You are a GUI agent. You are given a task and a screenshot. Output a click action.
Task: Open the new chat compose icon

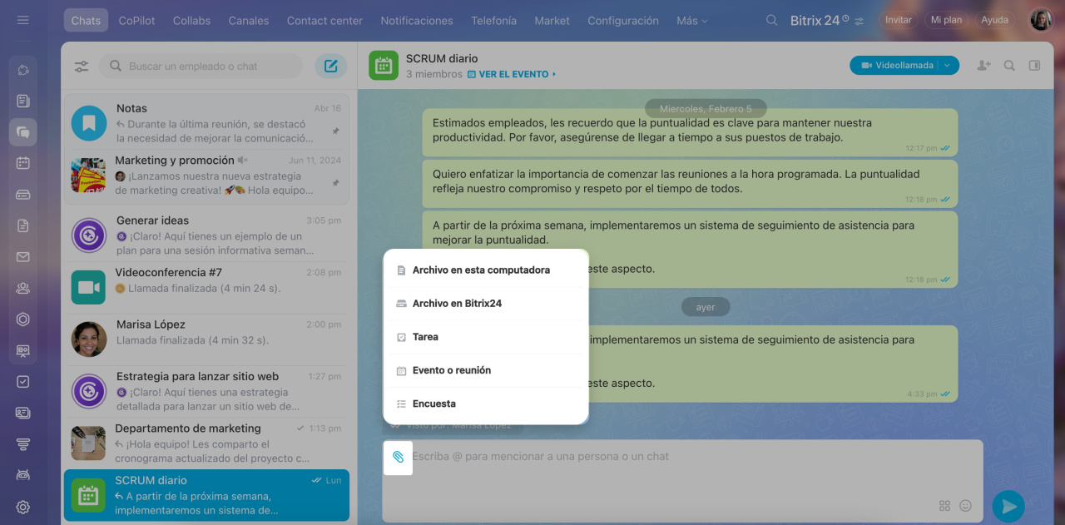[331, 67]
